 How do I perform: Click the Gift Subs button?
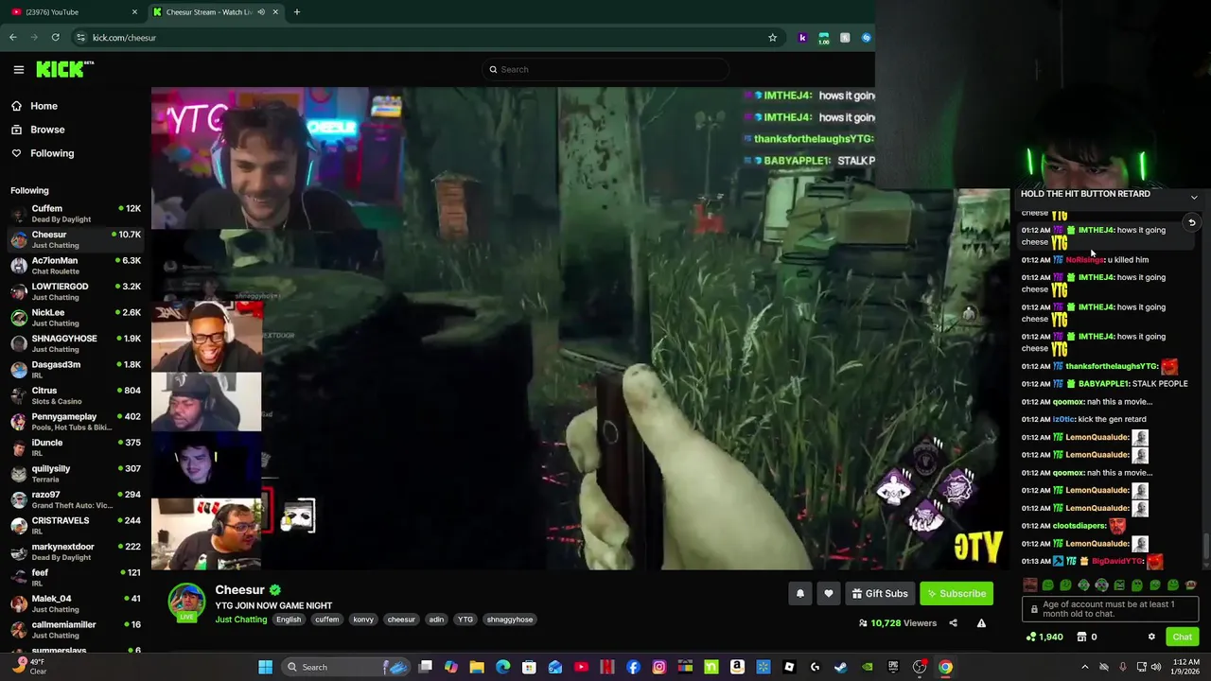click(x=880, y=594)
